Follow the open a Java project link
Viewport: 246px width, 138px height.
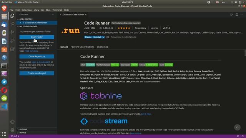pyautogui.click(x=41, y=62)
